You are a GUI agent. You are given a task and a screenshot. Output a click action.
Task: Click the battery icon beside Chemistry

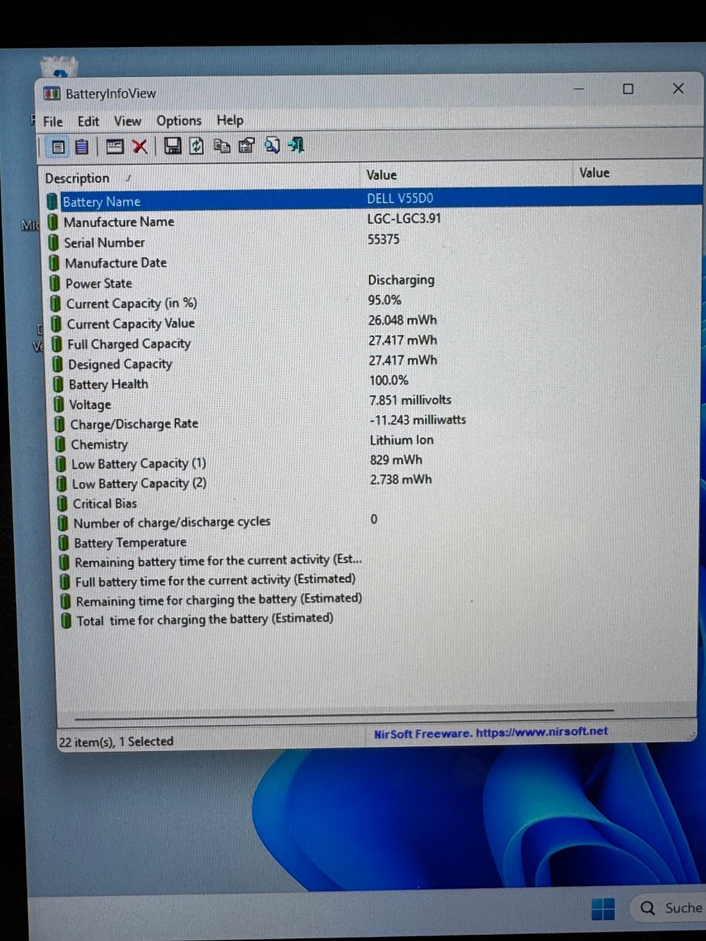(60, 444)
